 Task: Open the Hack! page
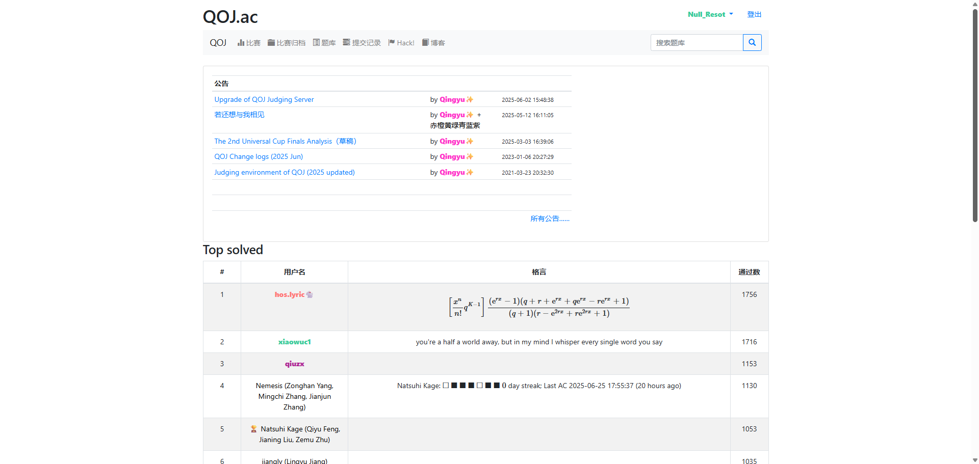pos(401,43)
